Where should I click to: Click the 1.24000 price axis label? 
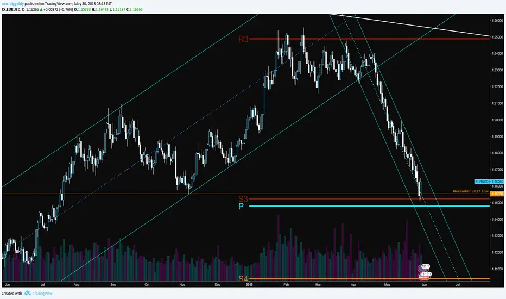tap(497, 53)
